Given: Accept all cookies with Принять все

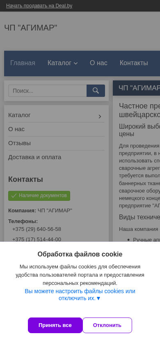Looking at the screenshot, I should click(55, 325).
